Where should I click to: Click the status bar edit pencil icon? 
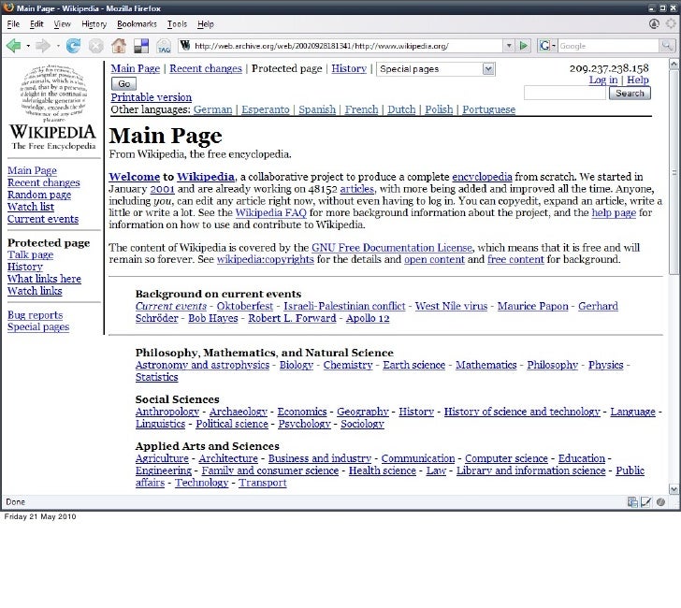point(645,502)
